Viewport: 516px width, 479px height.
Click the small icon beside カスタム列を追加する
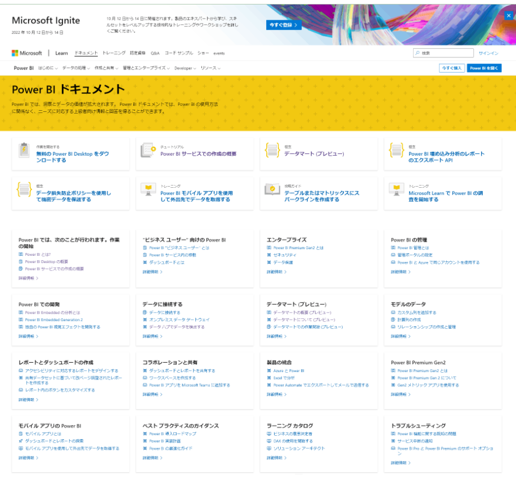[393, 313]
